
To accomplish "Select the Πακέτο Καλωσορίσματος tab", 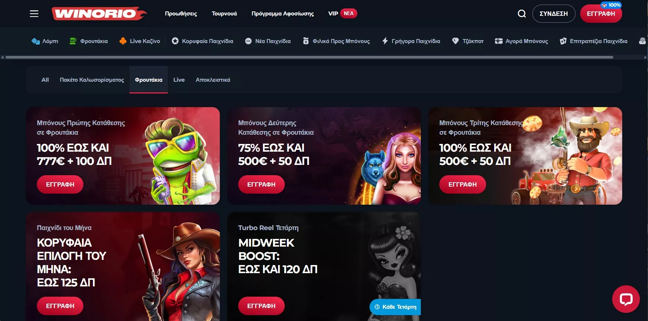I will (92, 80).
